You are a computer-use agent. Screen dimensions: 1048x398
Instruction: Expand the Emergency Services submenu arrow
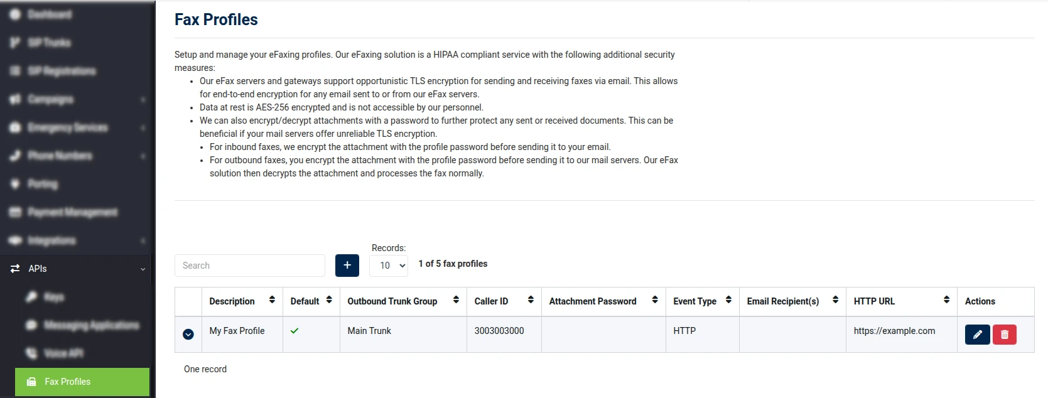tap(143, 127)
